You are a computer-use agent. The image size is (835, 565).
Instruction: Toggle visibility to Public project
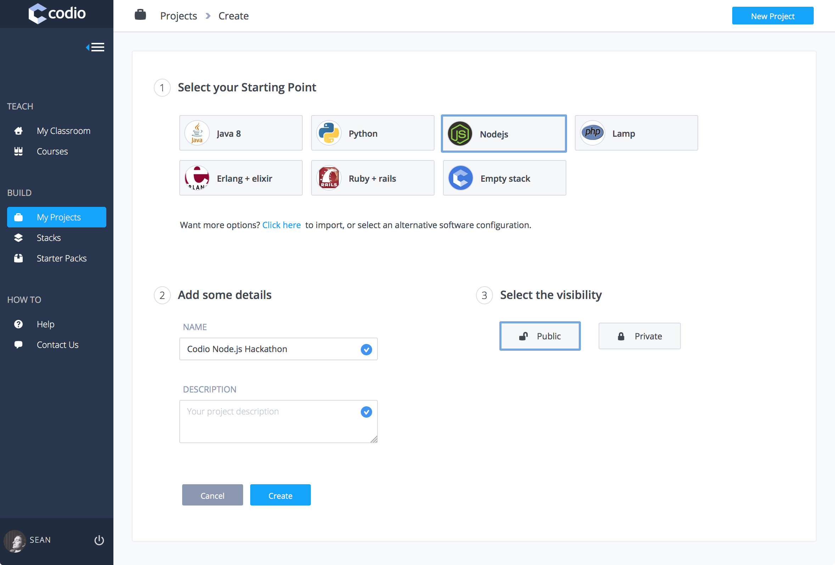click(x=539, y=336)
